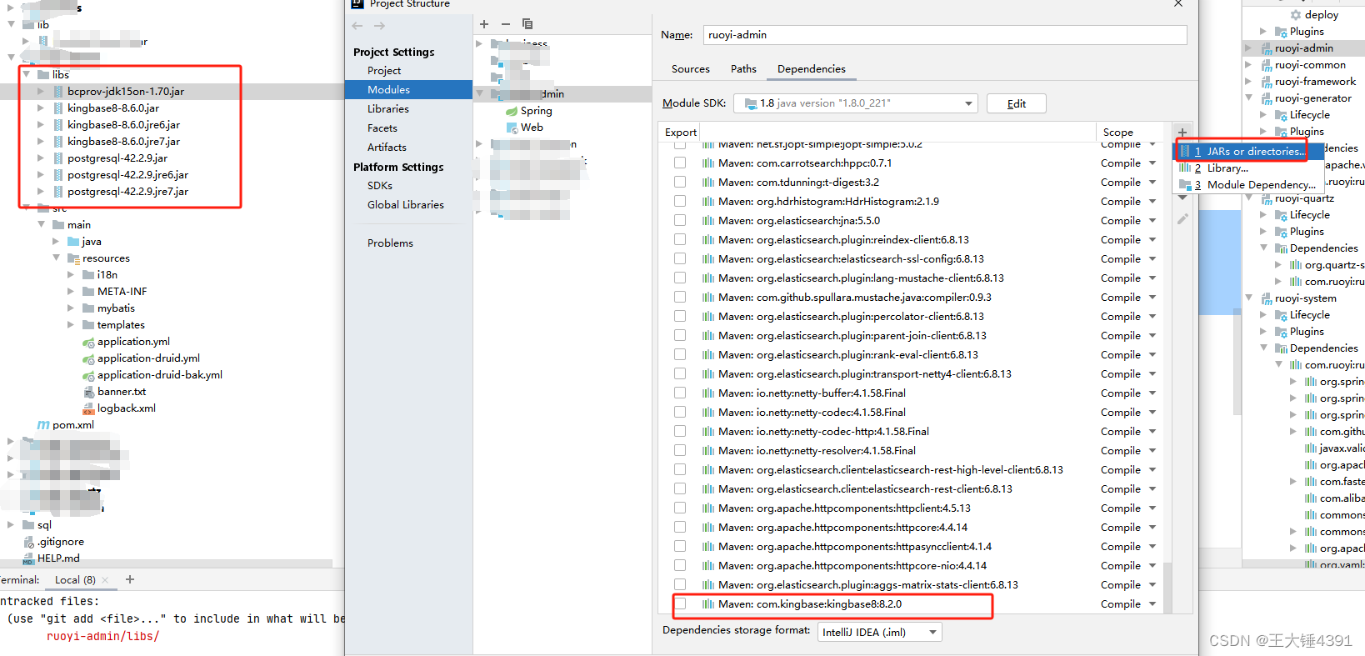Screen dimensions: 1365x656
Task: Click the dependencies list vertical scrollbar
Action: pos(1167,588)
